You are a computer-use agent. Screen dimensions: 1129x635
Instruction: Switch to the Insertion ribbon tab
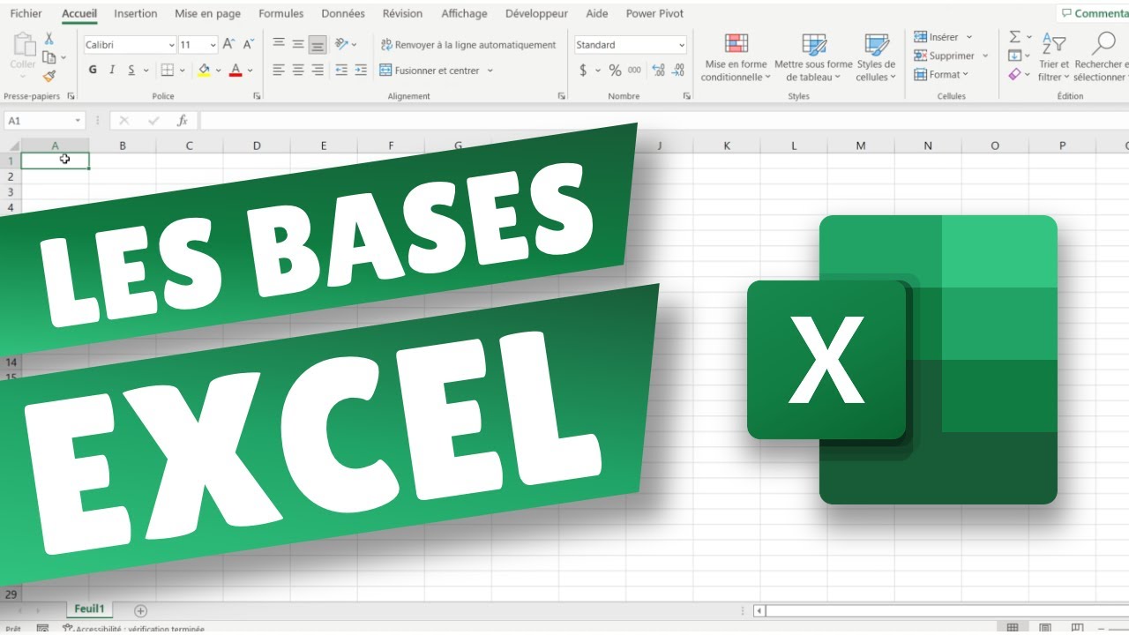coord(136,13)
